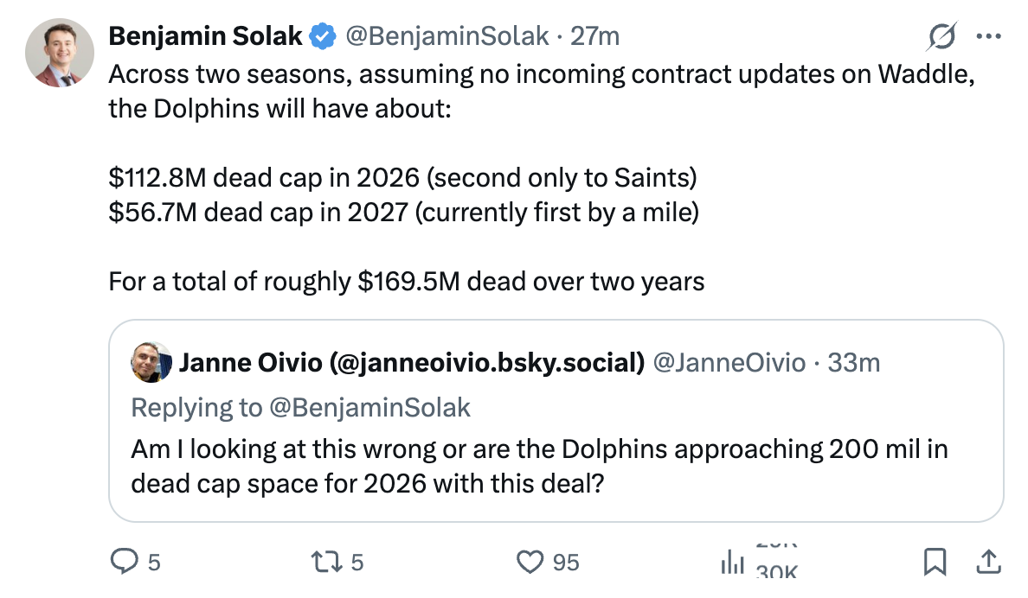Click the @JanneOivio handle

729,363
